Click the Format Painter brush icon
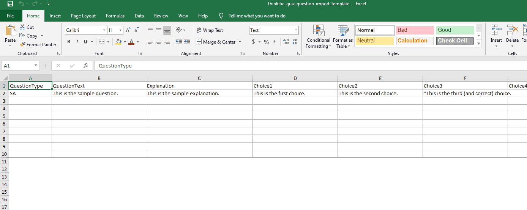Screen dimensions: 527x210 pos(22,44)
